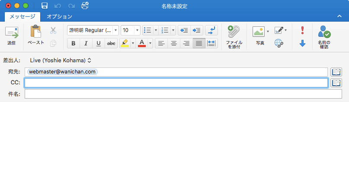This screenshot has height=173, width=349.
Task: Apply the red font color
Action: point(142,43)
